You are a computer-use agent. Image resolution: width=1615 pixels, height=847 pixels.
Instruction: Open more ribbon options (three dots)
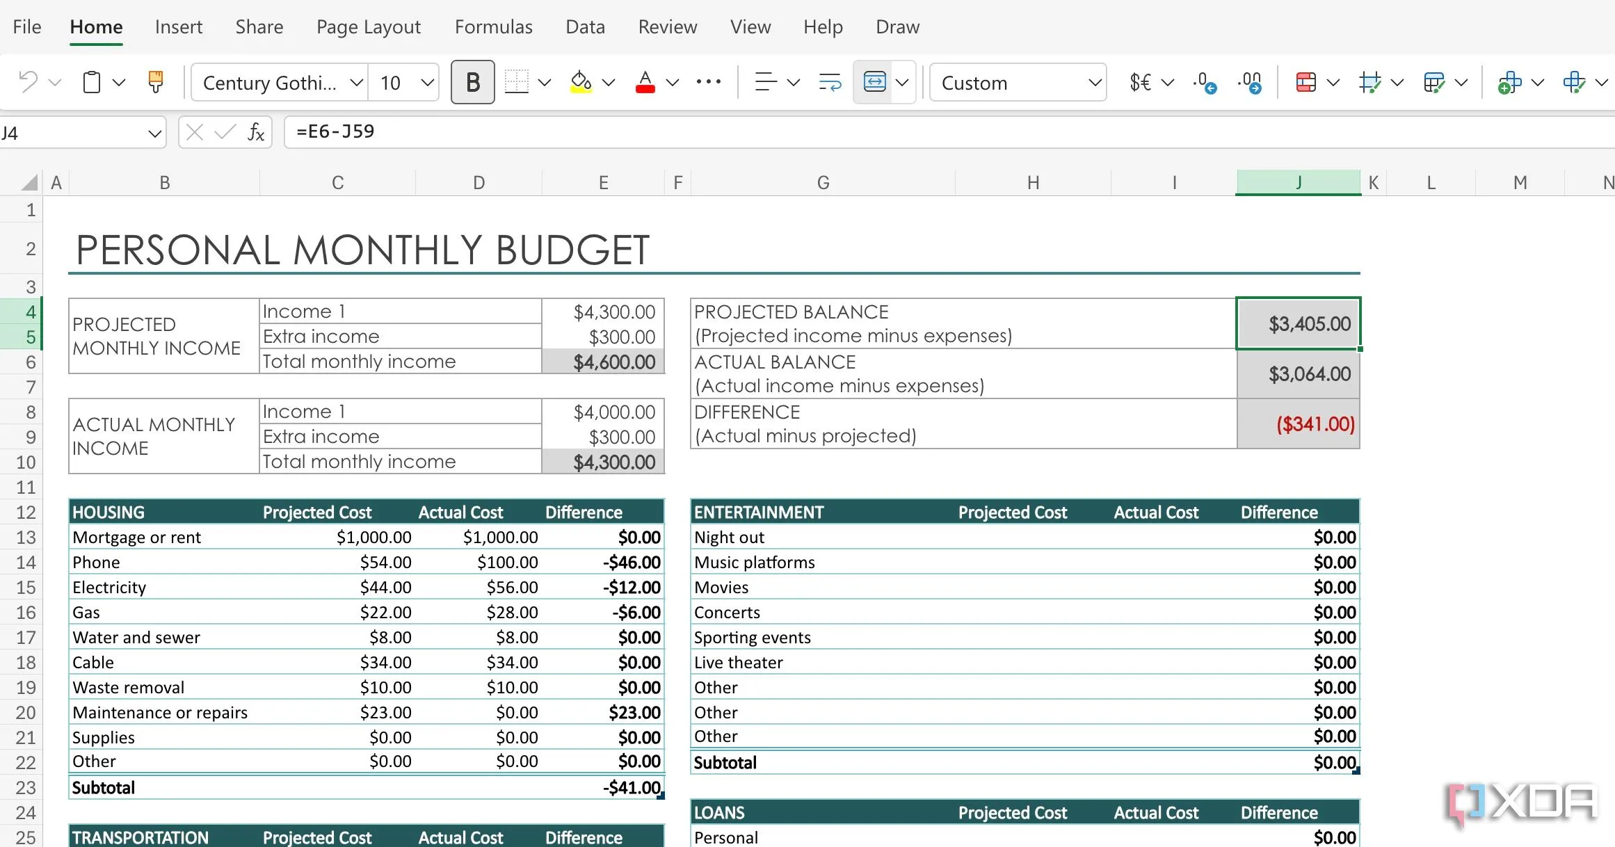pos(708,82)
